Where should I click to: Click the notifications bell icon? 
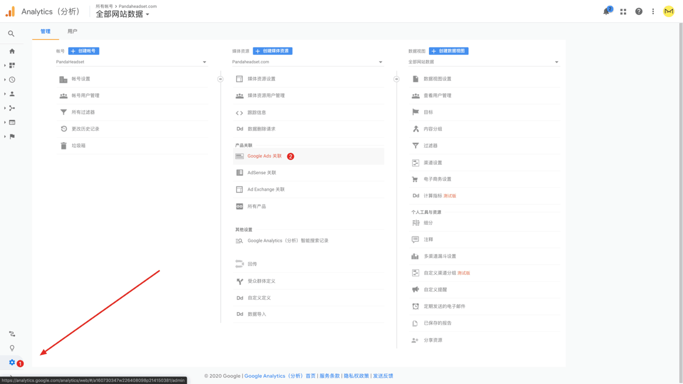(606, 11)
